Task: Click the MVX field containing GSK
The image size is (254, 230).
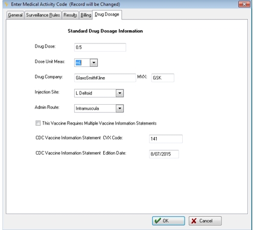Action: tap(163, 78)
